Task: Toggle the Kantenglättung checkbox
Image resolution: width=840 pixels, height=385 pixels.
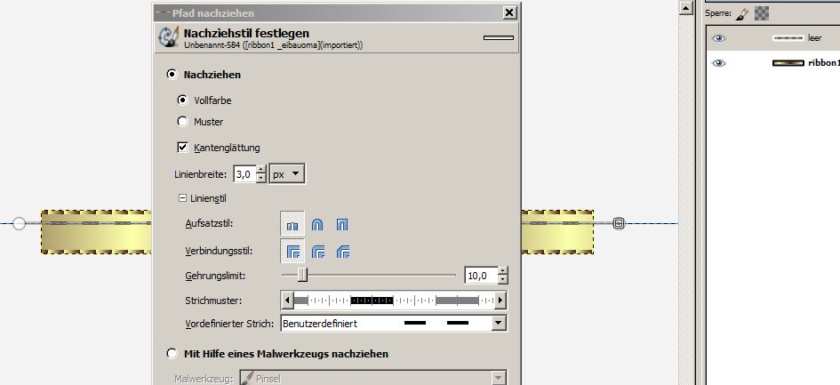Action: click(183, 147)
